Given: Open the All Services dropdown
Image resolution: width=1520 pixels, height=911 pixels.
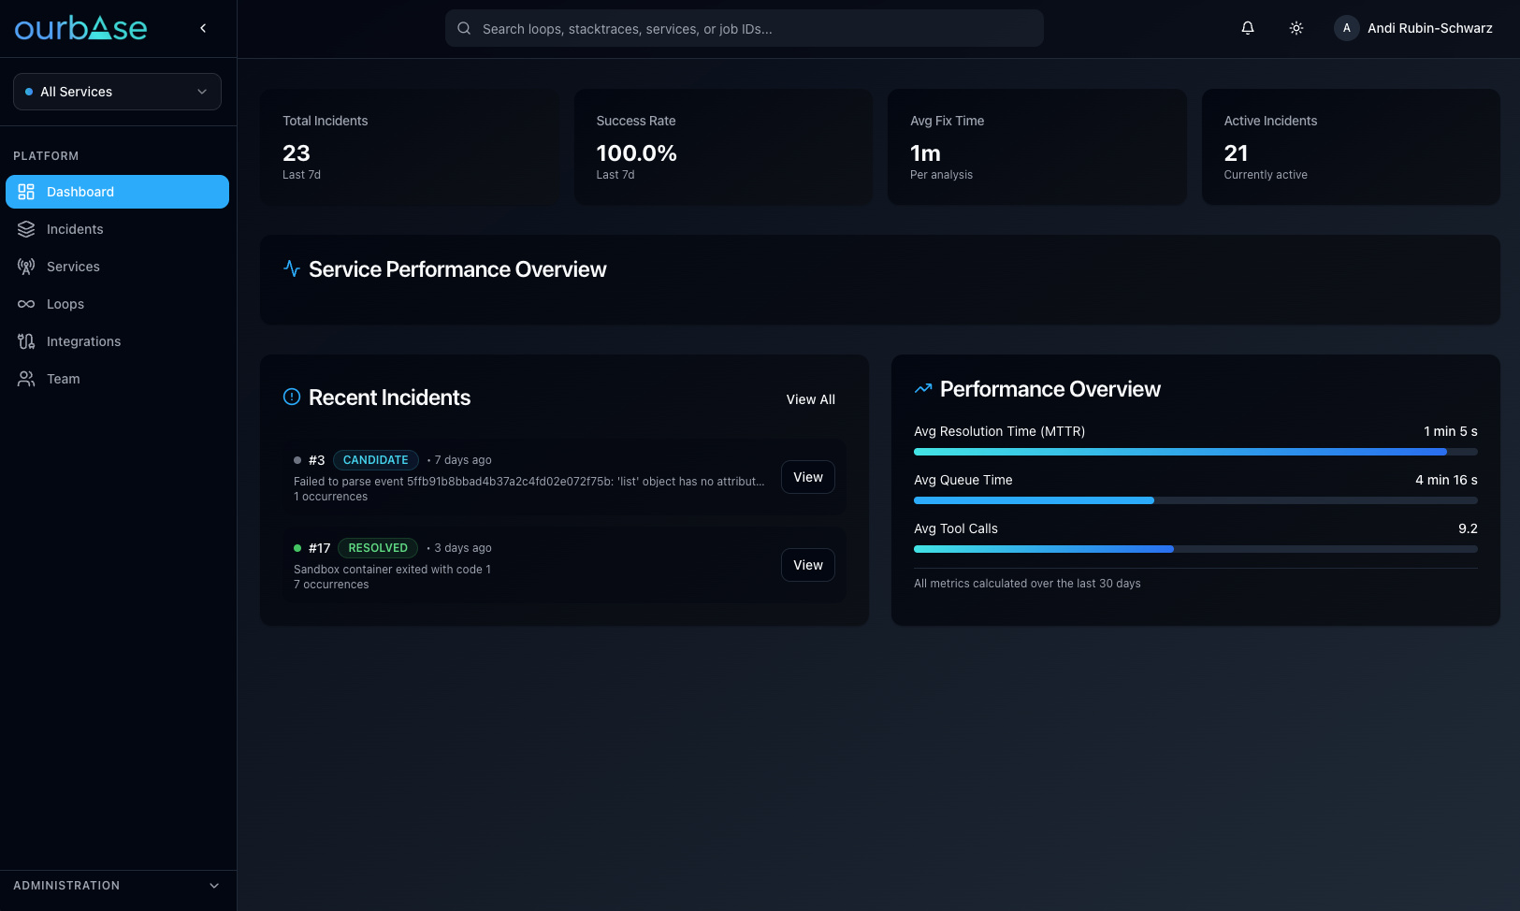Looking at the screenshot, I should pos(117,91).
